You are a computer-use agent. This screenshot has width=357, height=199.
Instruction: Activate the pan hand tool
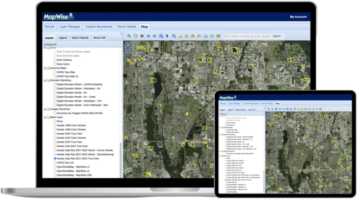pos(135,36)
